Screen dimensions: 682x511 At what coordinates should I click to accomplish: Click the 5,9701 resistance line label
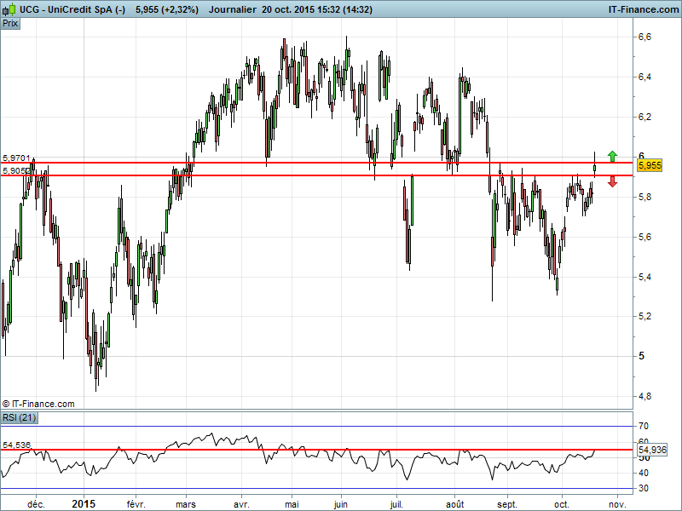click(16, 158)
